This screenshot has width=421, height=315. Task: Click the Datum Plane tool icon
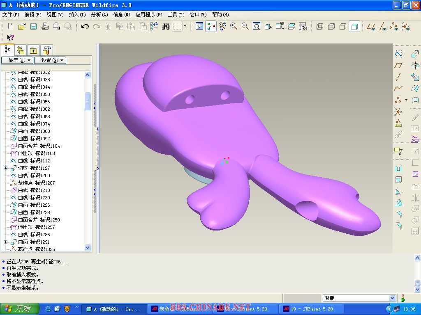[x=398, y=66]
